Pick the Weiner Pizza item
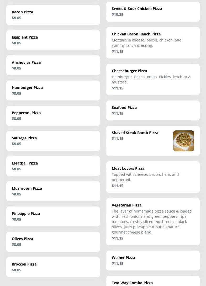Screen dimensions: 206x286 click(x=153, y=261)
